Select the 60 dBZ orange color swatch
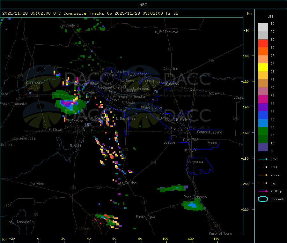This screenshot has height=243, width=287. pyautogui.click(x=263, y=51)
